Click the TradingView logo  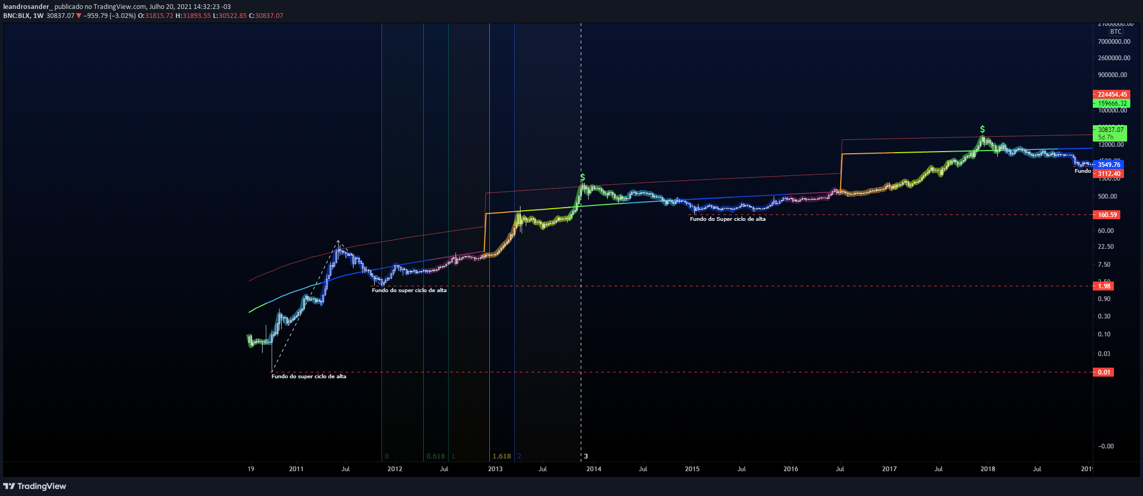(x=35, y=486)
